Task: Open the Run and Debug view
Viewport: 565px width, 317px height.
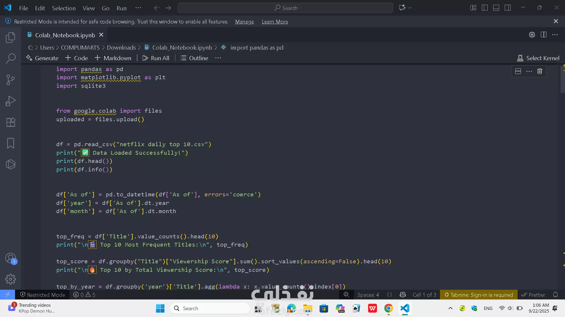Action: click(11, 101)
